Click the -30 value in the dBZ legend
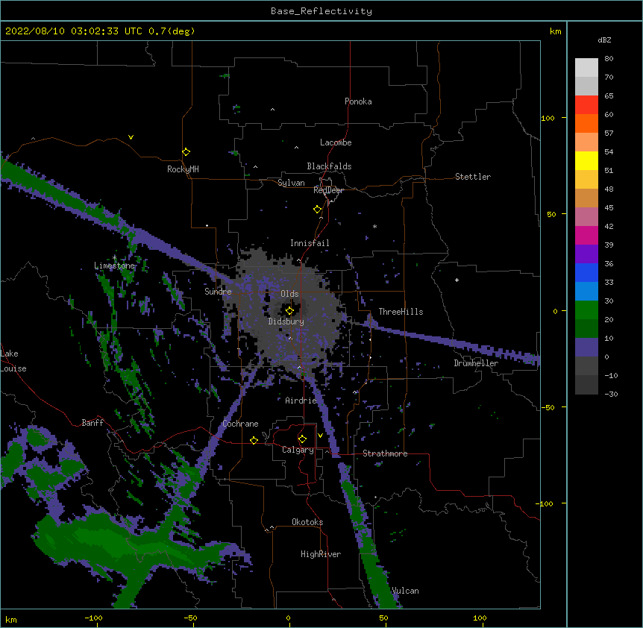Viewport: 643px width, 628px height. (x=611, y=395)
